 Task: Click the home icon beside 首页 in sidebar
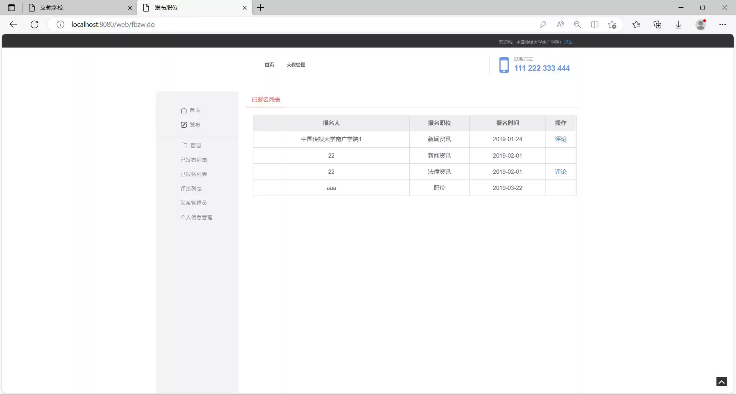(184, 110)
